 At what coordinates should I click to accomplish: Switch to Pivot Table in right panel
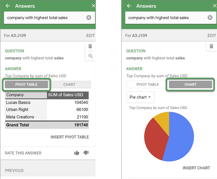(x=148, y=84)
